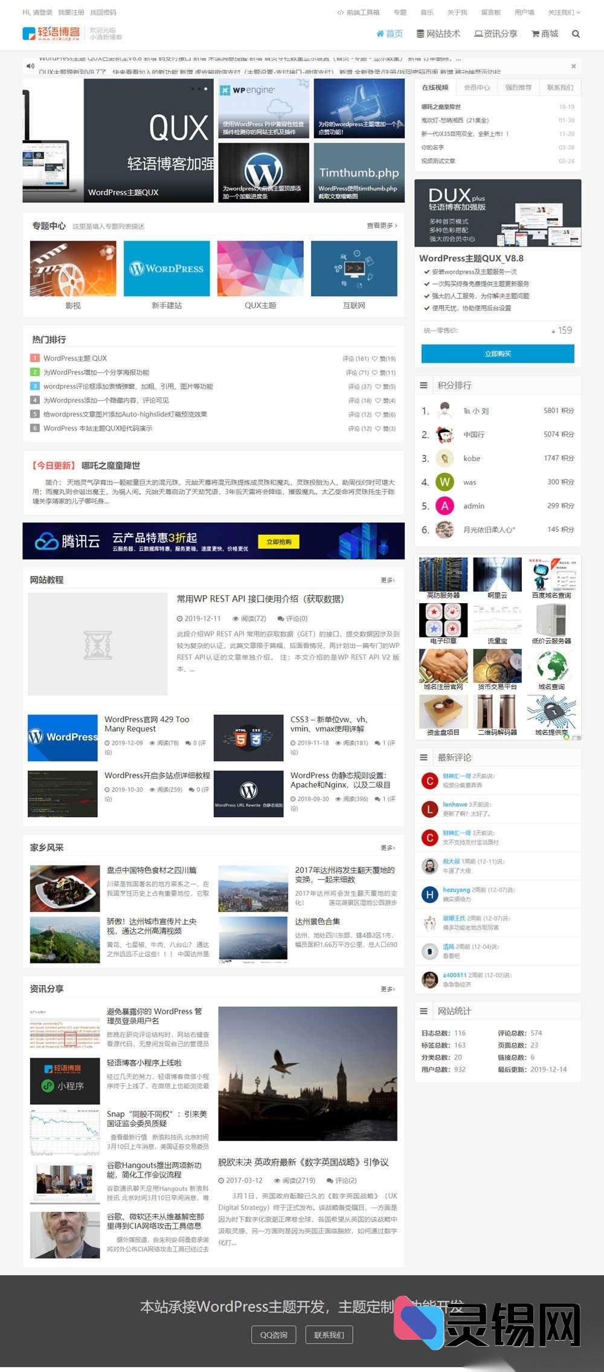Expand the 关注我们 dropdown in top bar
The image size is (604, 1372).
(x=564, y=12)
